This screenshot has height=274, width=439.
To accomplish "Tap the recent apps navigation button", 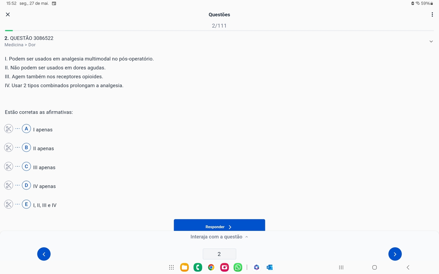I will (341, 267).
